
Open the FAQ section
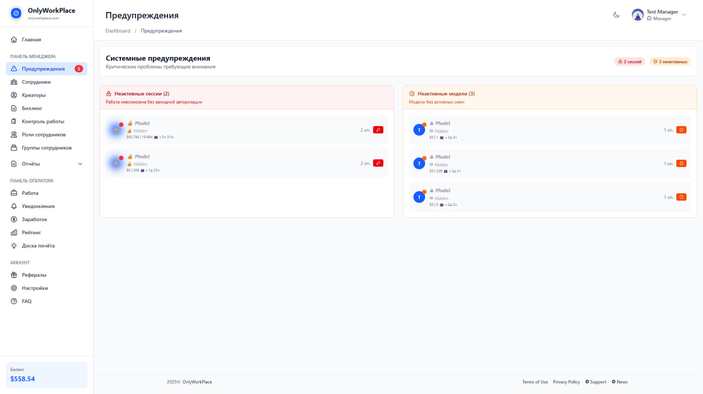pos(27,301)
